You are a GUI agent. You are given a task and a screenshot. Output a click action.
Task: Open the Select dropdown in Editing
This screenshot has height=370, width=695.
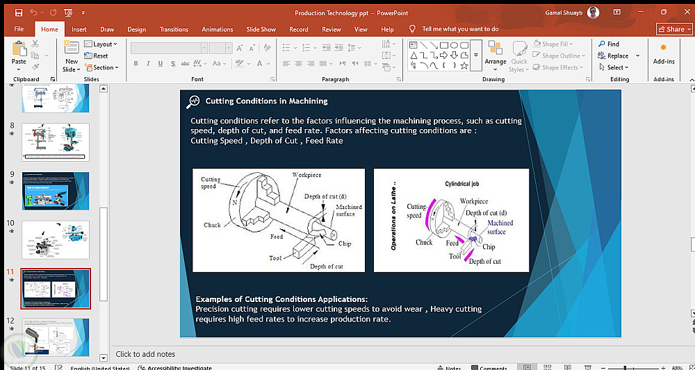614,67
